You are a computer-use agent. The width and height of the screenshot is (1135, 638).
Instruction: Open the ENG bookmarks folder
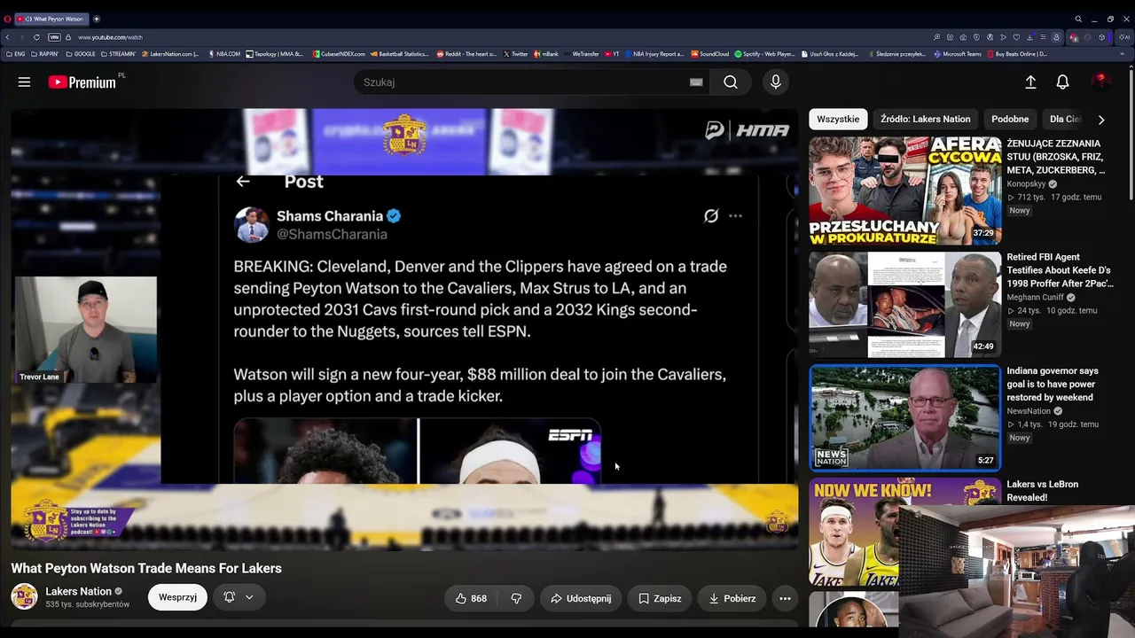[x=15, y=54]
